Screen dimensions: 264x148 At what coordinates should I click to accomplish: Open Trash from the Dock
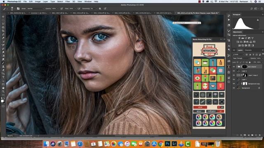click(218, 143)
